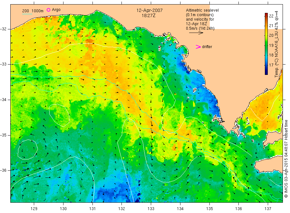Click the '0.5m/s (1kt 24h)' text
This screenshot has width=290, height=213.
pos(200,28)
